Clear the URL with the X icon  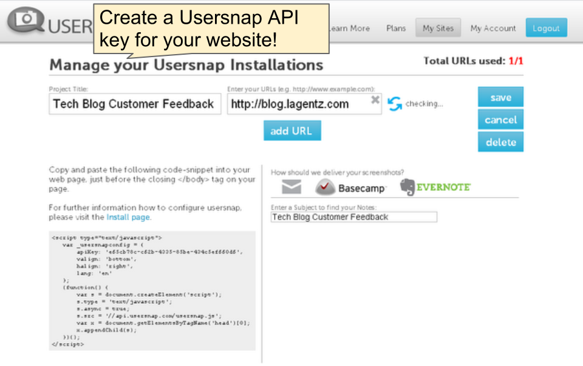(x=375, y=100)
